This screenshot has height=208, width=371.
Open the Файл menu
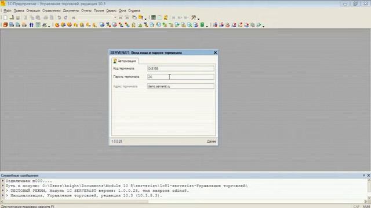(8, 10)
